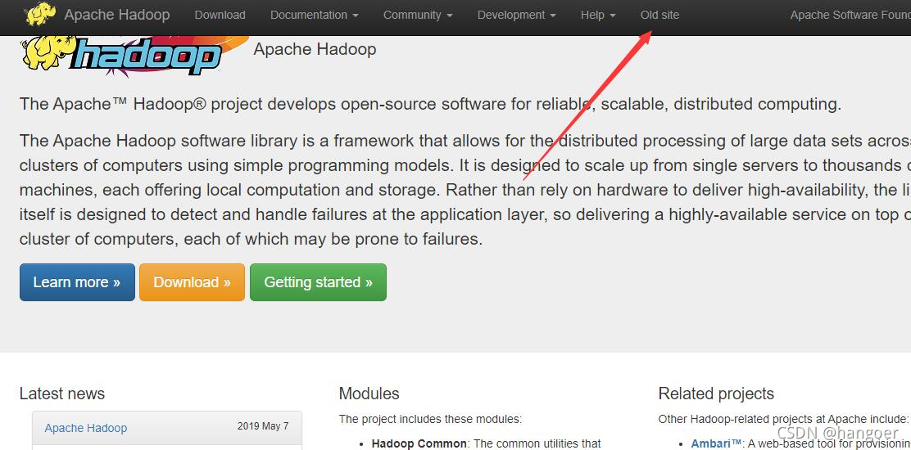Expand the Community dropdown menu
911x450 pixels.
click(x=418, y=15)
